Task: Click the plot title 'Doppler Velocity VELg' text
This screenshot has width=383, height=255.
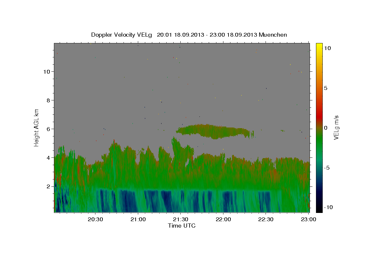Action: [x=121, y=35]
